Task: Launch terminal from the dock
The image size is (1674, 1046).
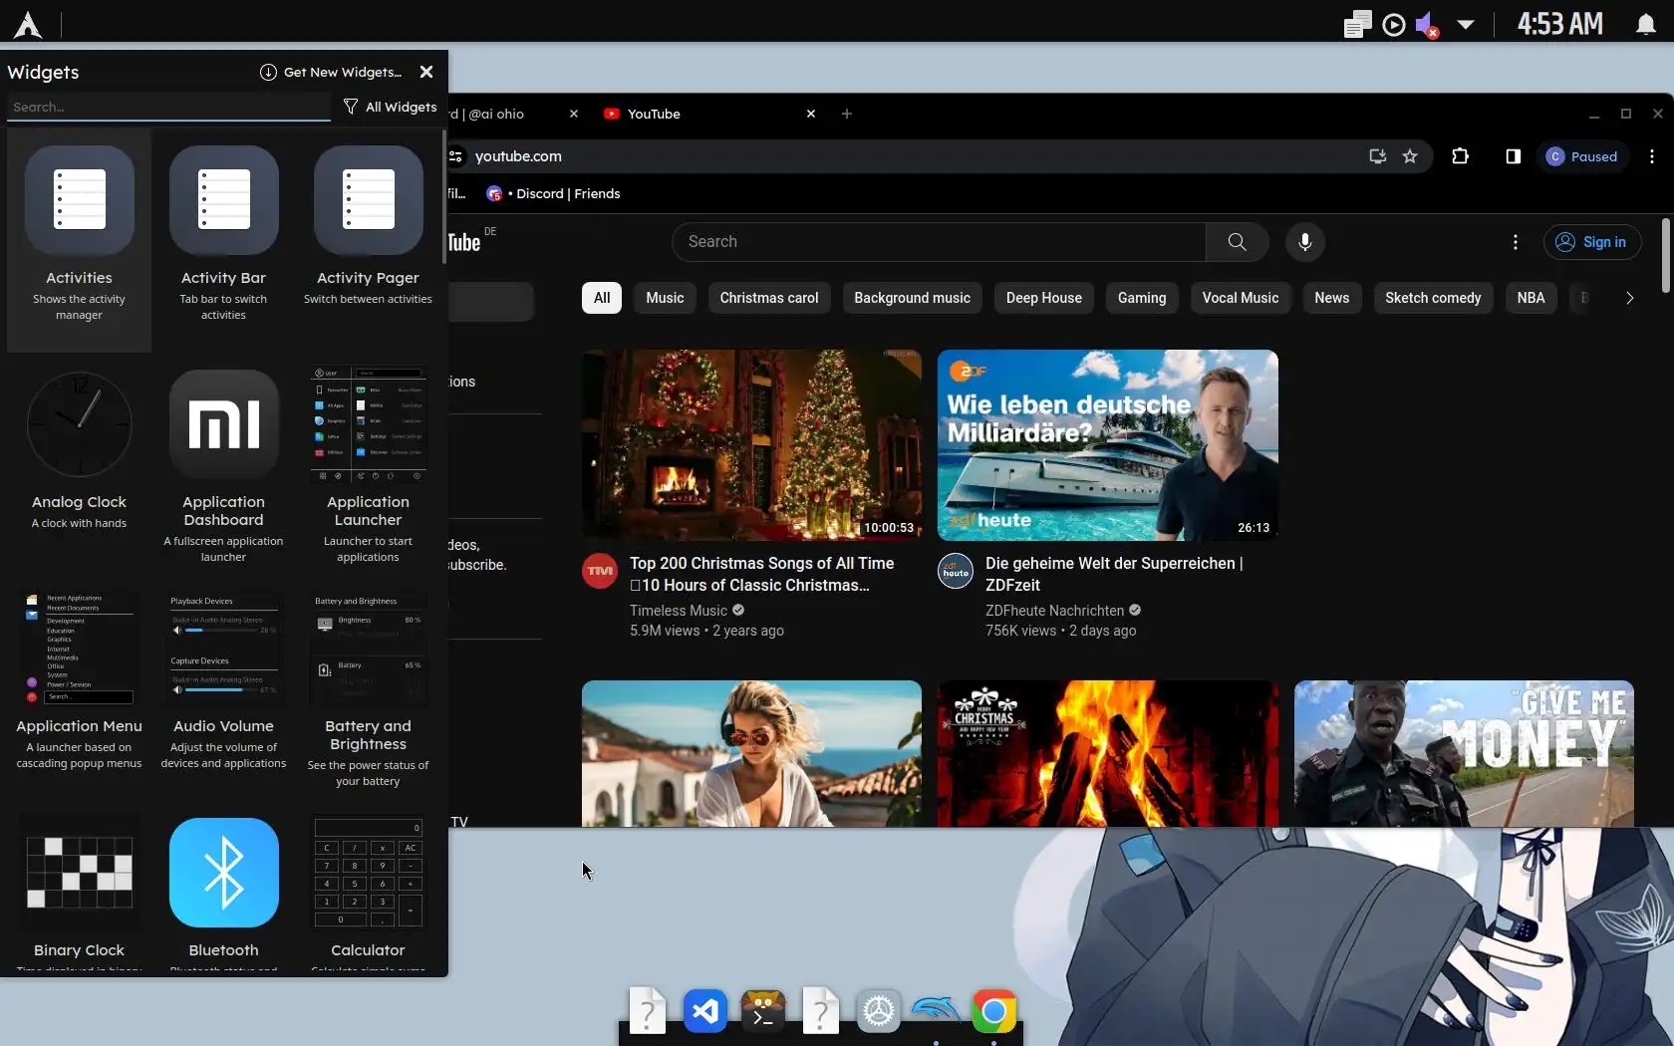Action: [x=763, y=1012]
